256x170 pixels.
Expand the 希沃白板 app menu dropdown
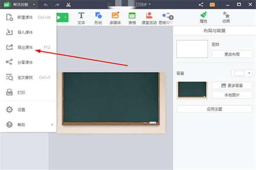click(34, 5)
